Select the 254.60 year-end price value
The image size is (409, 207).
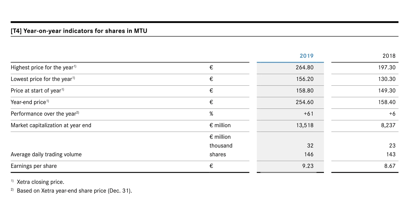[304, 102]
